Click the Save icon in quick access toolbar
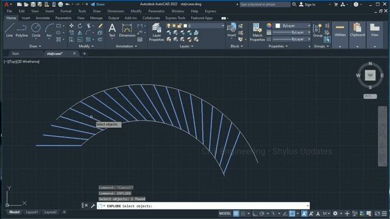This screenshot has width=390, height=219. pos(33,4)
